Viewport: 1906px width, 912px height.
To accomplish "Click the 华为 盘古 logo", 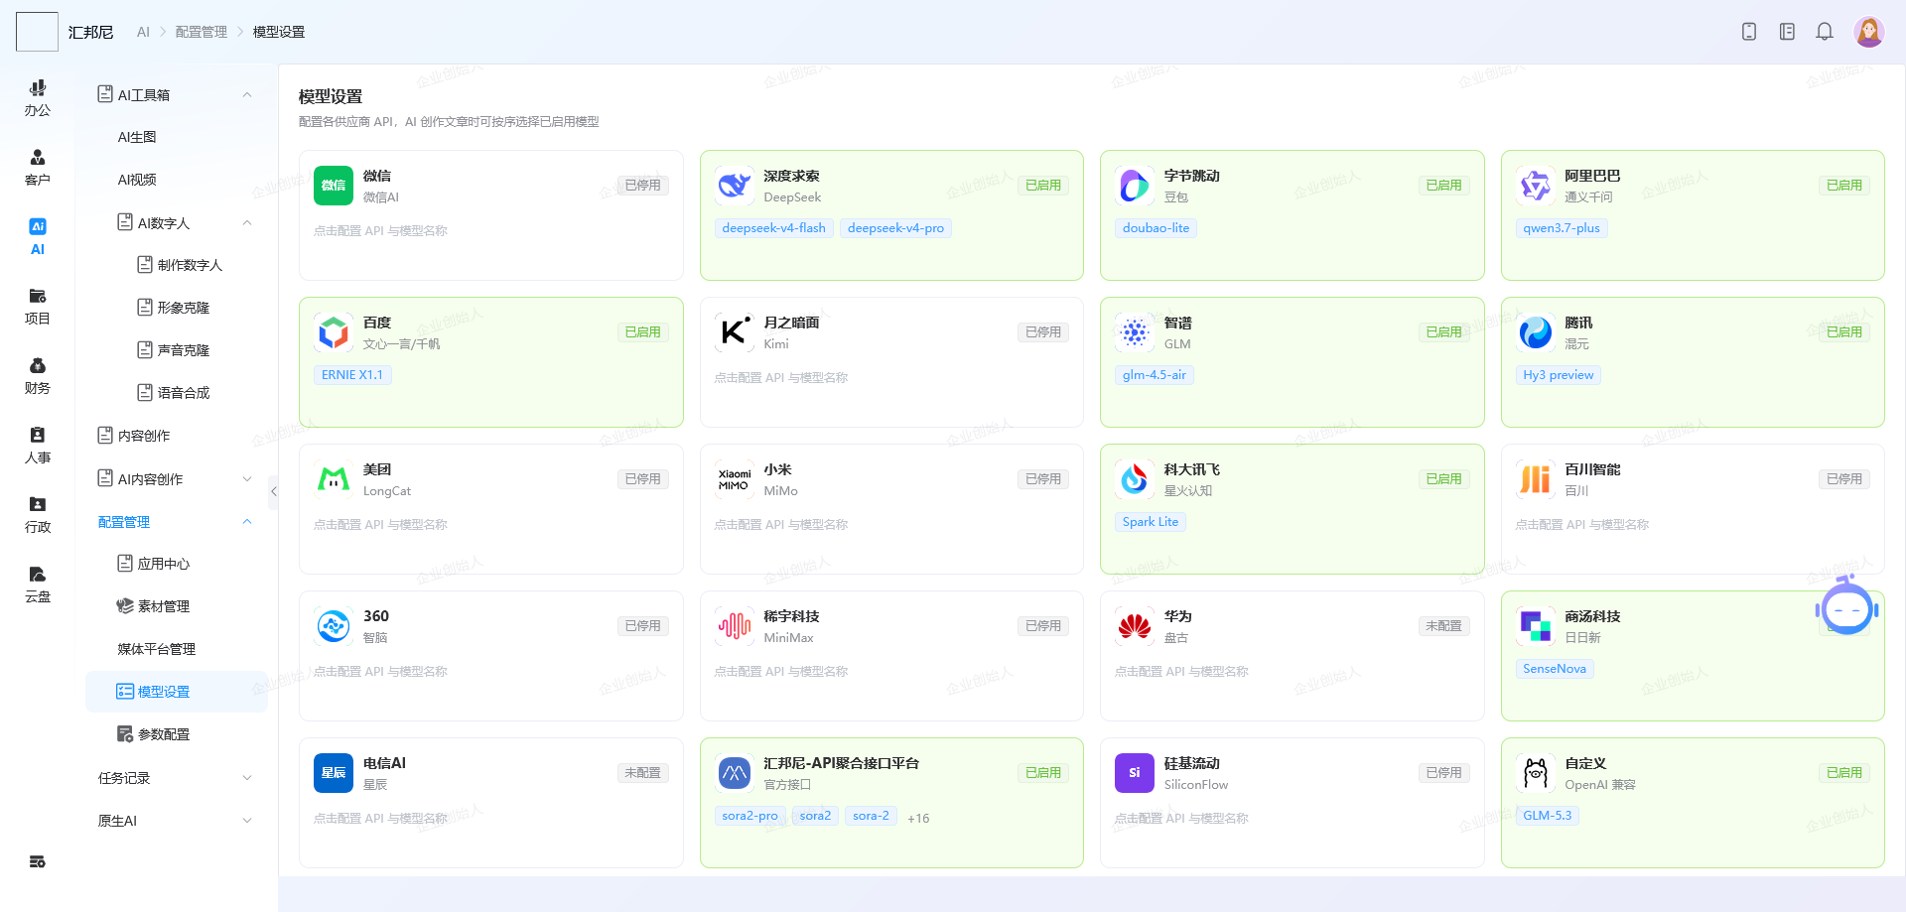I will (x=1135, y=626).
